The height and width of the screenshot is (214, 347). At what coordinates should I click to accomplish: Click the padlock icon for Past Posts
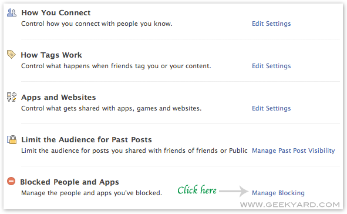(12, 139)
